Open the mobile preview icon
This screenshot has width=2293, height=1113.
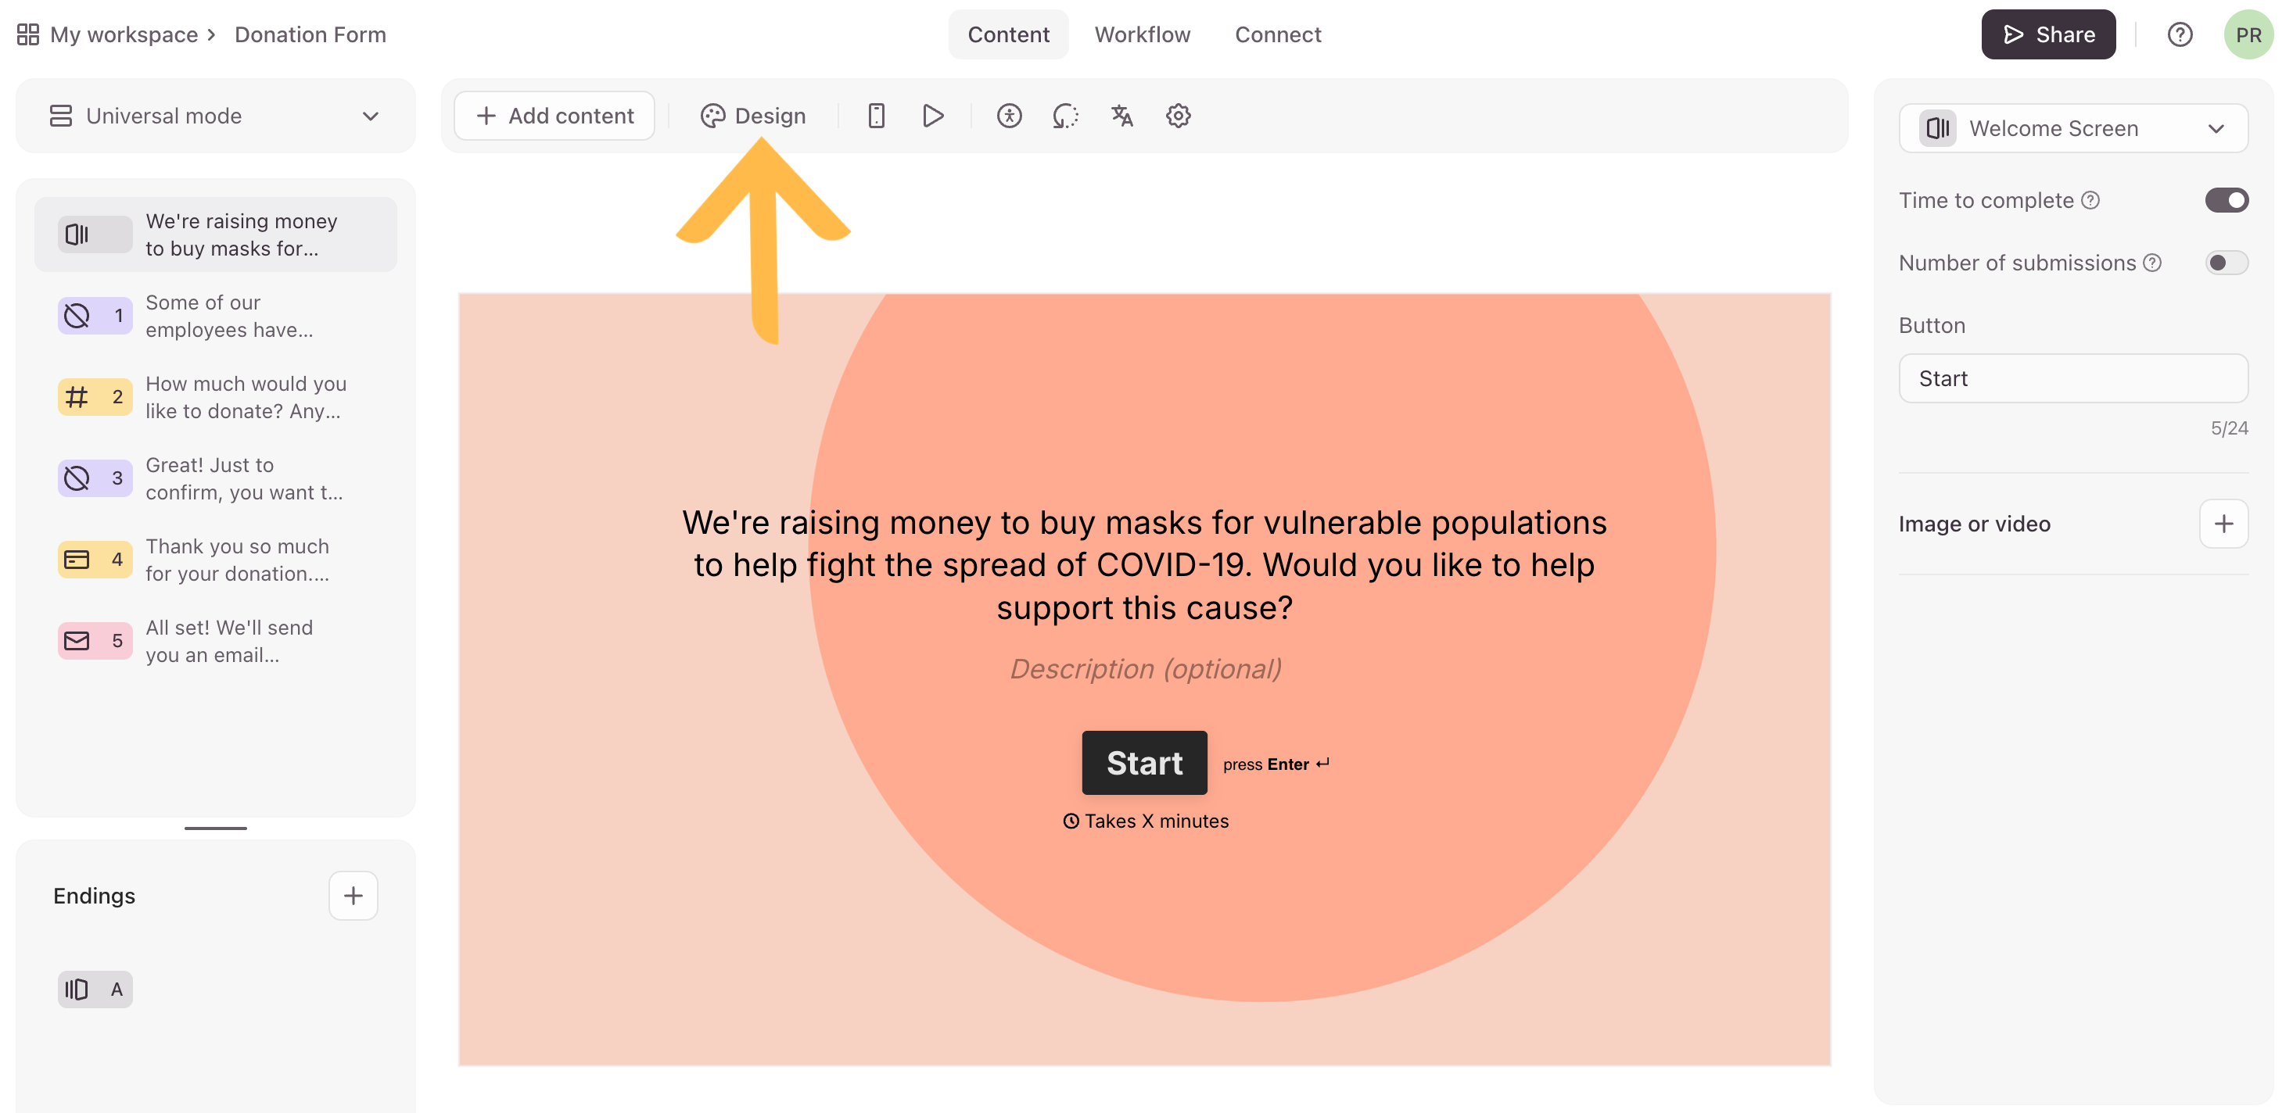point(876,116)
